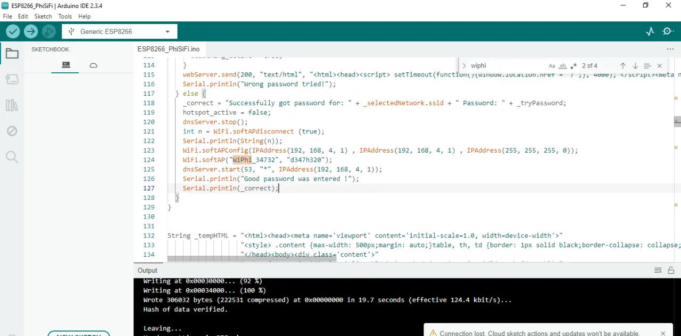Click Serial.println(_correct) code on line 127
Viewport: 681px width, 336px height.
tap(230, 188)
